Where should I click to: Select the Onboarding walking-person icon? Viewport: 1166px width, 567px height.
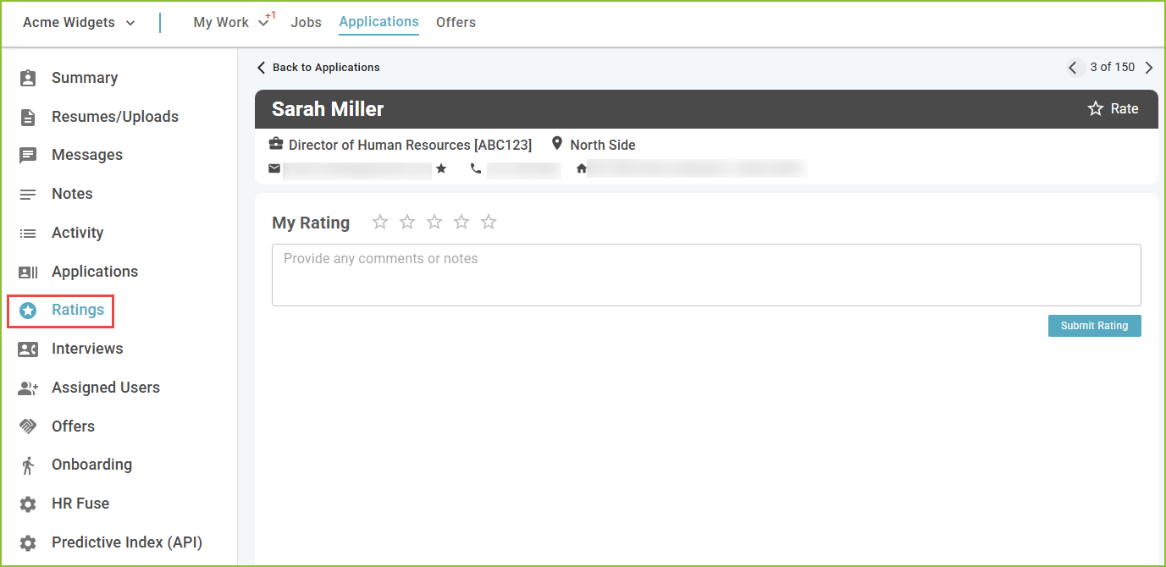28,465
